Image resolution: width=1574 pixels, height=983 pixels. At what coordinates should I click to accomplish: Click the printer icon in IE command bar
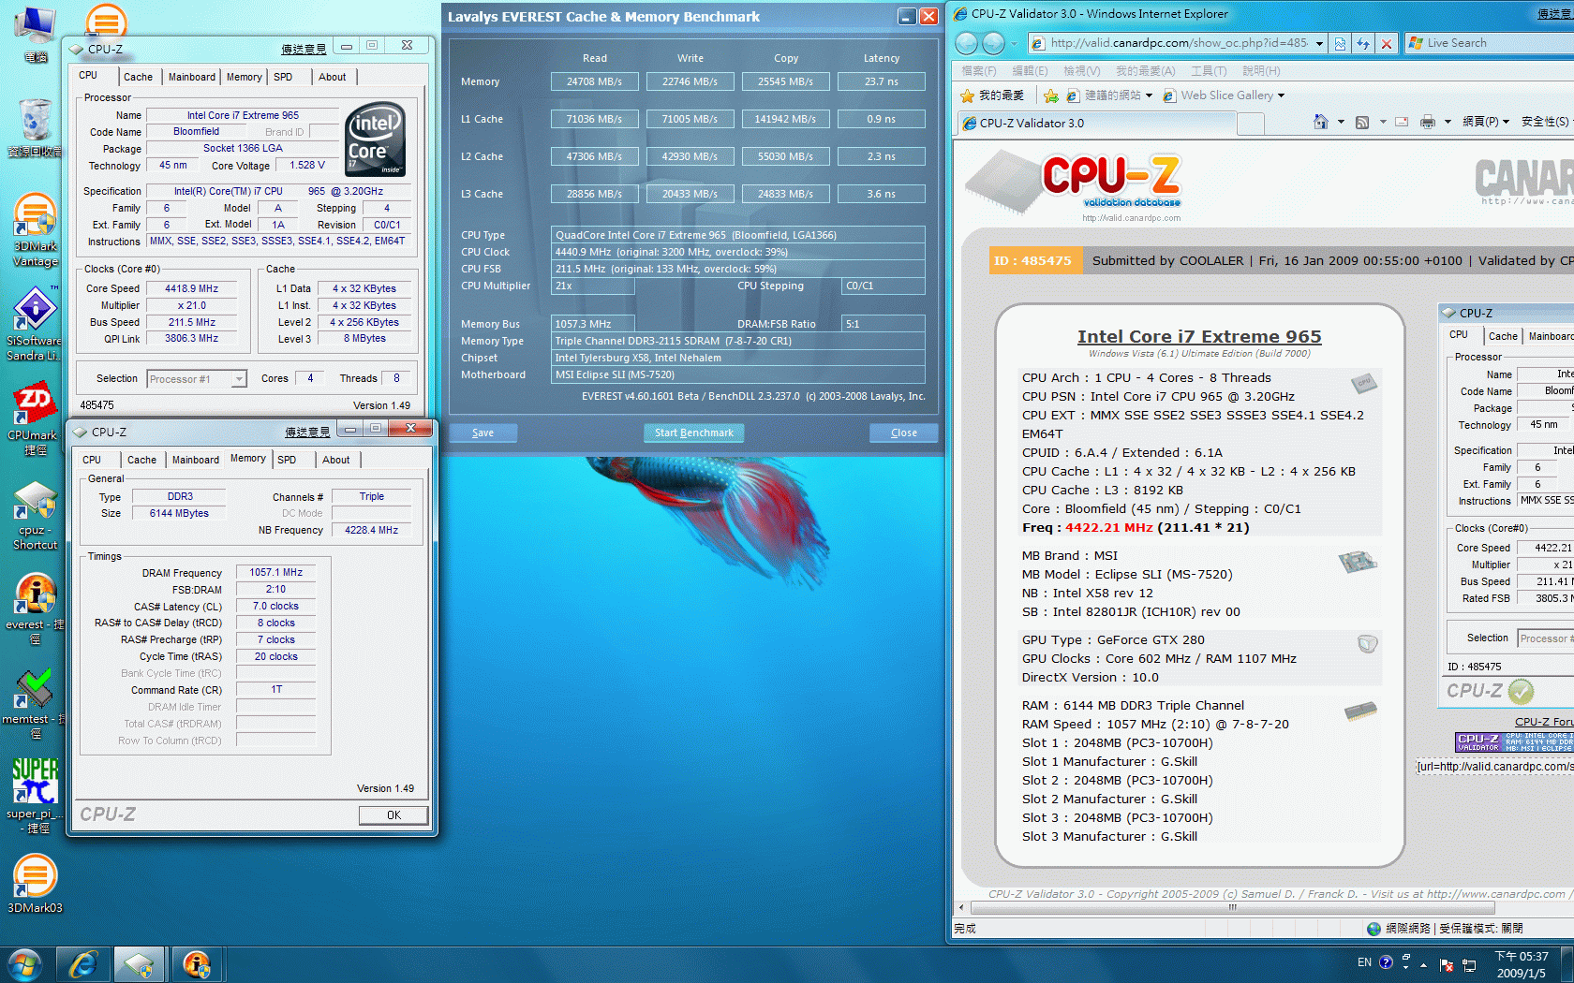1427,122
